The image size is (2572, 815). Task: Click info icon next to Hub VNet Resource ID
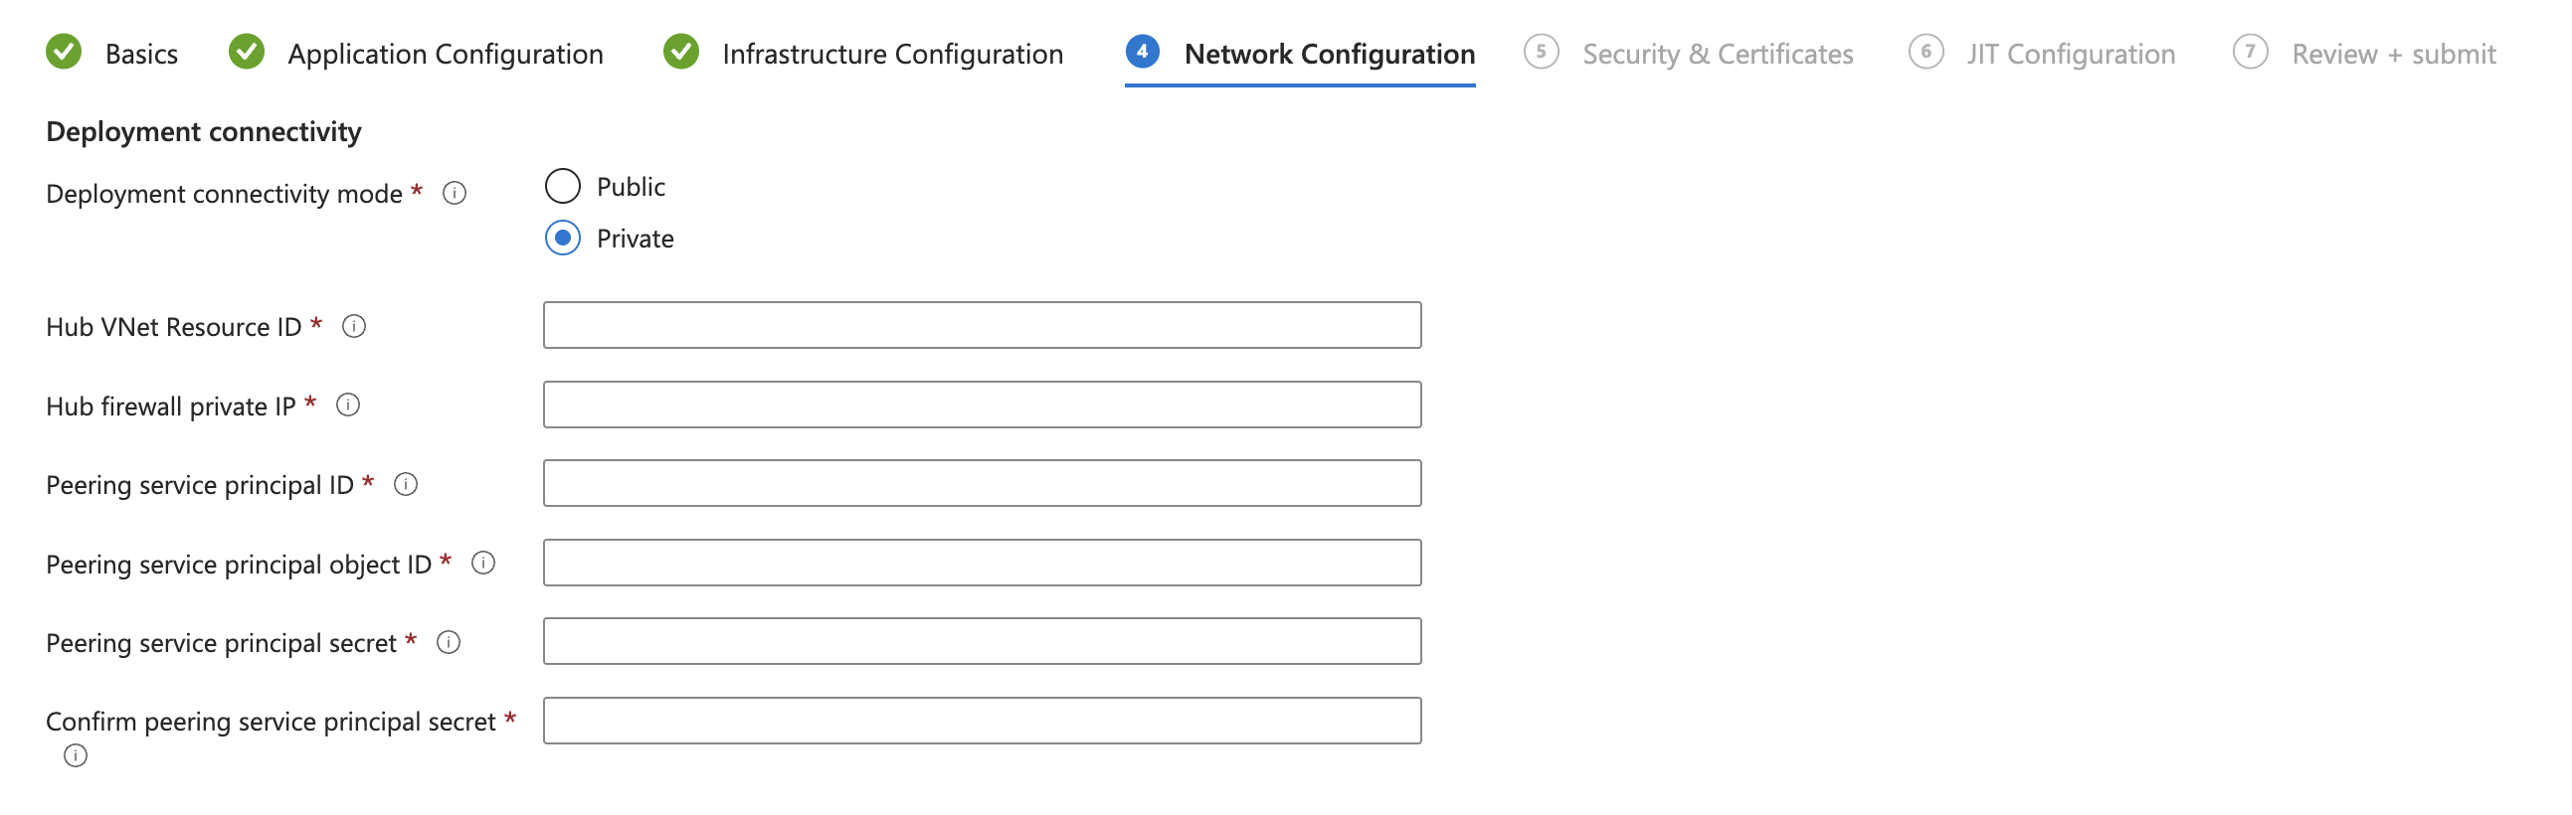pyautogui.click(x=353, y=326)
